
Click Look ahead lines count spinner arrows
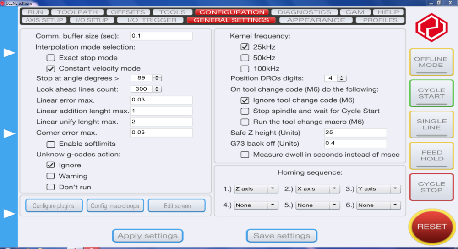click(x=157, y=89)
